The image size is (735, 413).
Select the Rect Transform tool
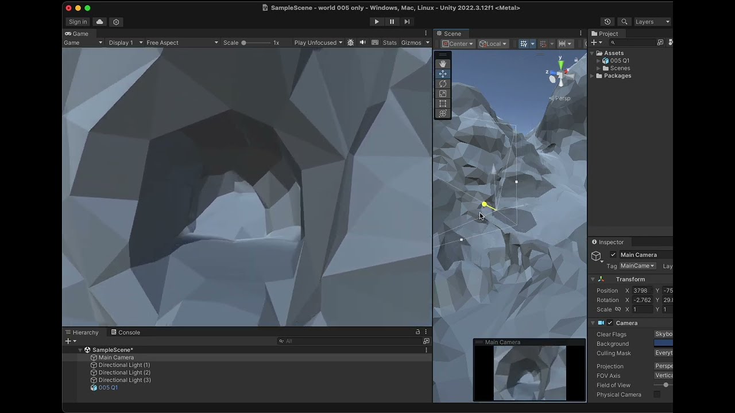pyautogui.click(x=442, y=103)
